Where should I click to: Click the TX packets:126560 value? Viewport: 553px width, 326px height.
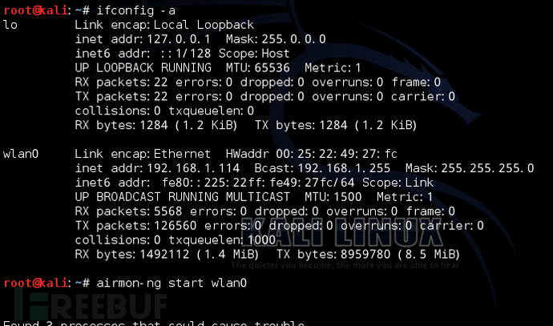[135, 226]
